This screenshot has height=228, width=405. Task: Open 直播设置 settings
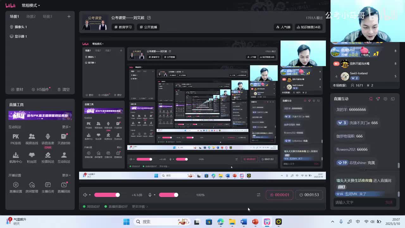[x=16, y=187]
